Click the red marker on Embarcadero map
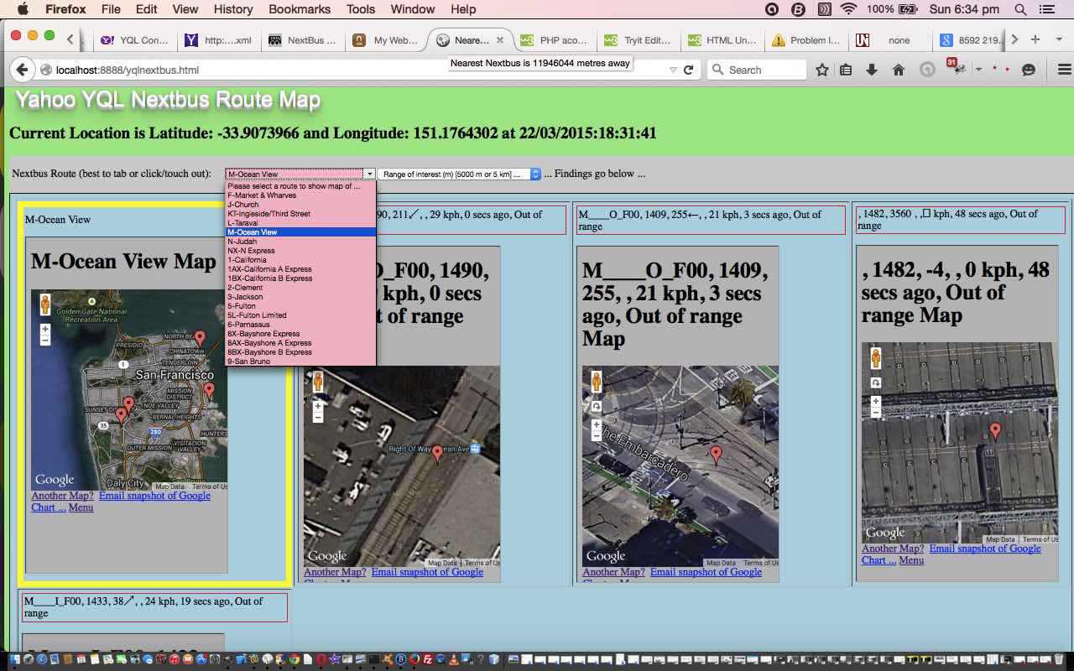The width and height of the screenshot is (1074, 671). (716, 455)
